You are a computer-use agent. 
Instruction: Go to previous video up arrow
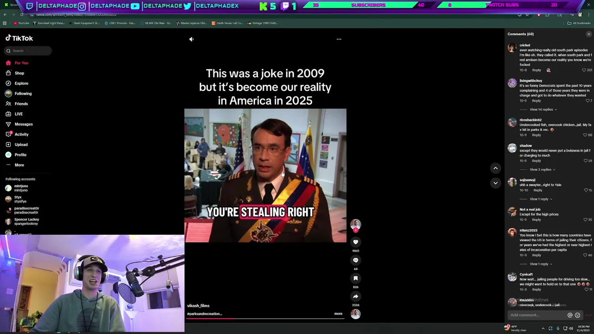click(495, 168)
